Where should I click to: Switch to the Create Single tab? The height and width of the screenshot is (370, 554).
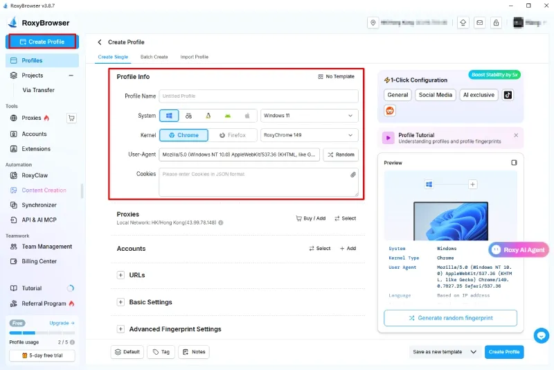[x=113, y=57]
